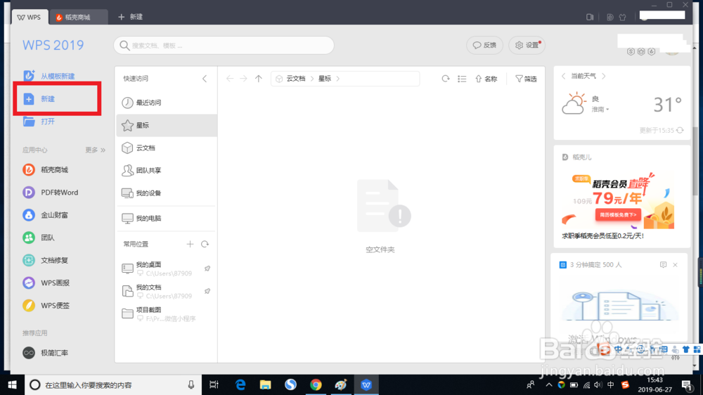
Task: Click Windows taskbar search box
Action: pos(113,384)
